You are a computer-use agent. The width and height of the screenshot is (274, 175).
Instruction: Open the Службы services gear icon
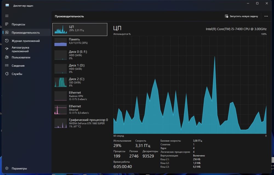tap(7, 74)
